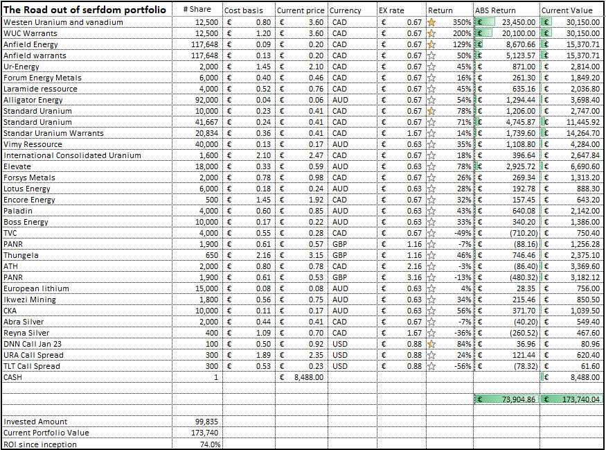Select the 'ATH' name cell
Screen dimensions: 606x450
pyautogui.click(x=87, y=266)
